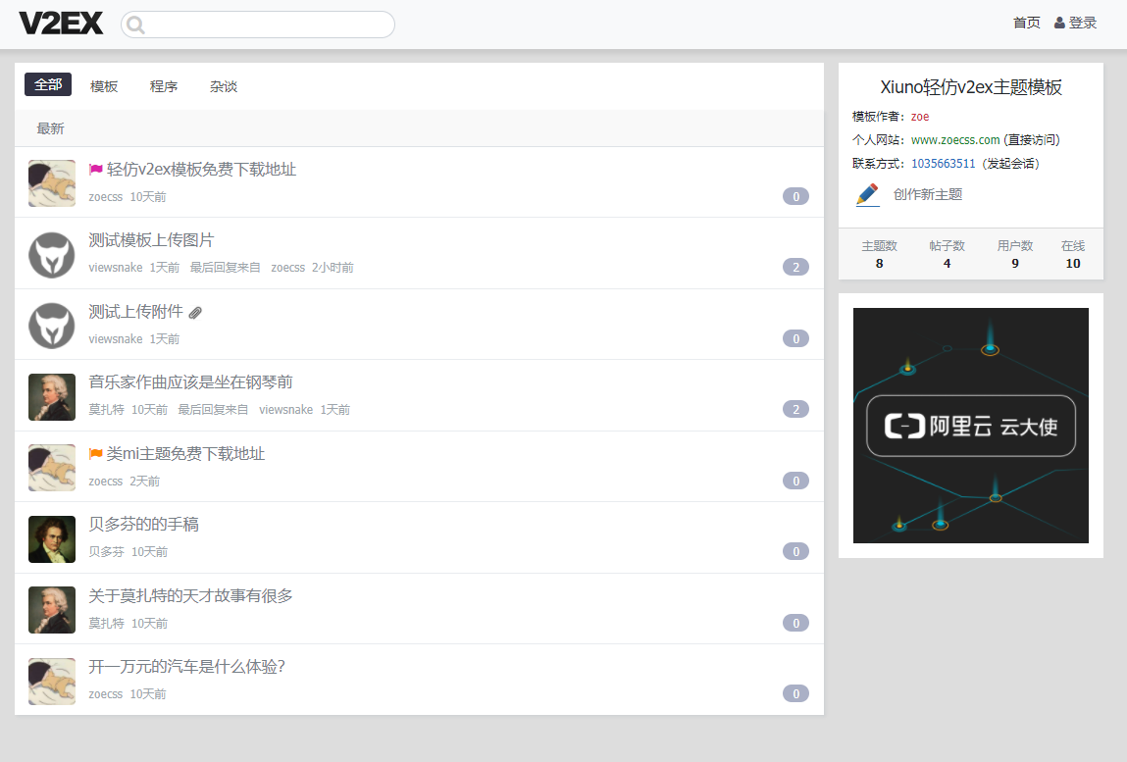
Task: Switch to the 程序 tab
Action: (x=164, y=86)
